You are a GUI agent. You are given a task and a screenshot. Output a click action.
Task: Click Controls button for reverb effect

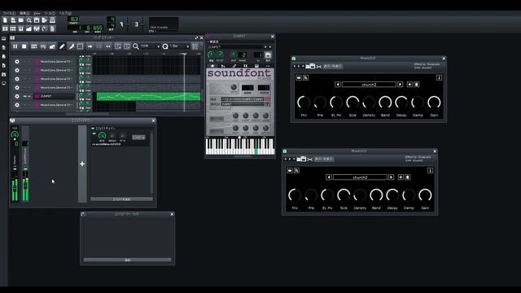point(138,137)
